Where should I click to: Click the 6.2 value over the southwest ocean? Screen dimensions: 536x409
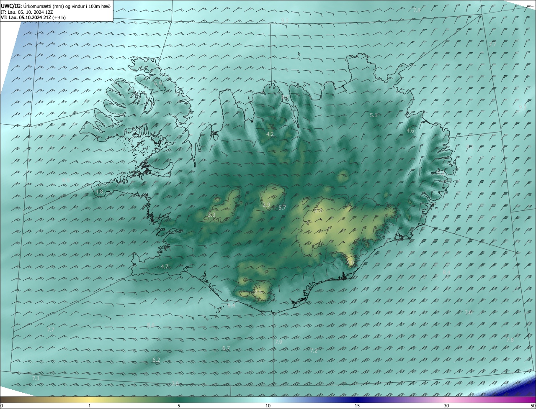[x=156, y=360]
